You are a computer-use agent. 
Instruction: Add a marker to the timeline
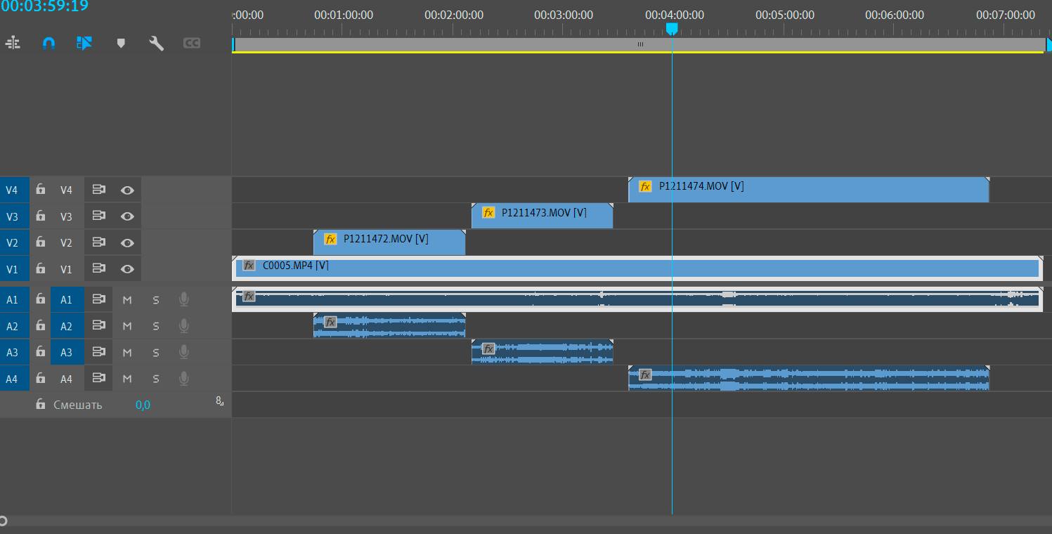point(121,43)
